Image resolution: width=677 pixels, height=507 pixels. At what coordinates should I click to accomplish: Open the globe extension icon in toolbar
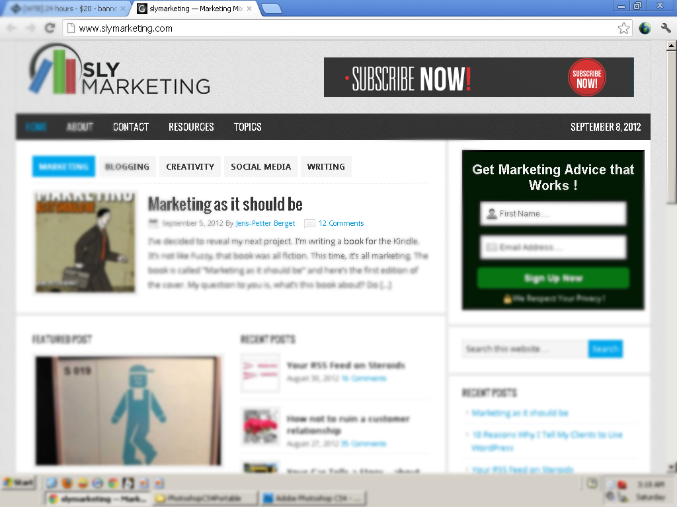pyautogui.click(x=645, y=28)
